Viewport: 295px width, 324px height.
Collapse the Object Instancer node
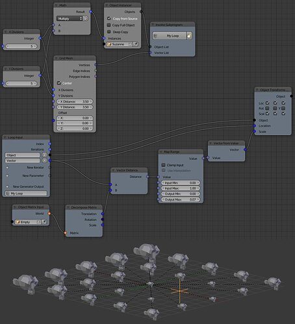(x=107, y=5)
